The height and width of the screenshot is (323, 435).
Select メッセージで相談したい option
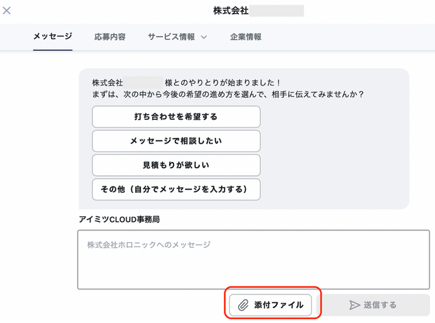pos(176,141)
